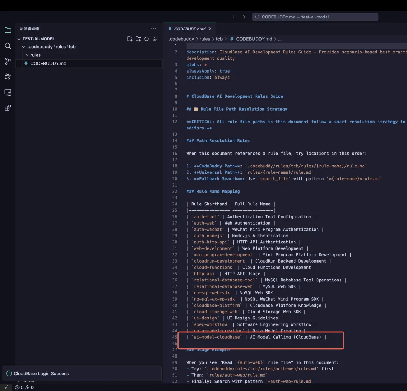Click the auth-tool table row
407x391 pixels.
pyautogui.click(x=251, y=217)
